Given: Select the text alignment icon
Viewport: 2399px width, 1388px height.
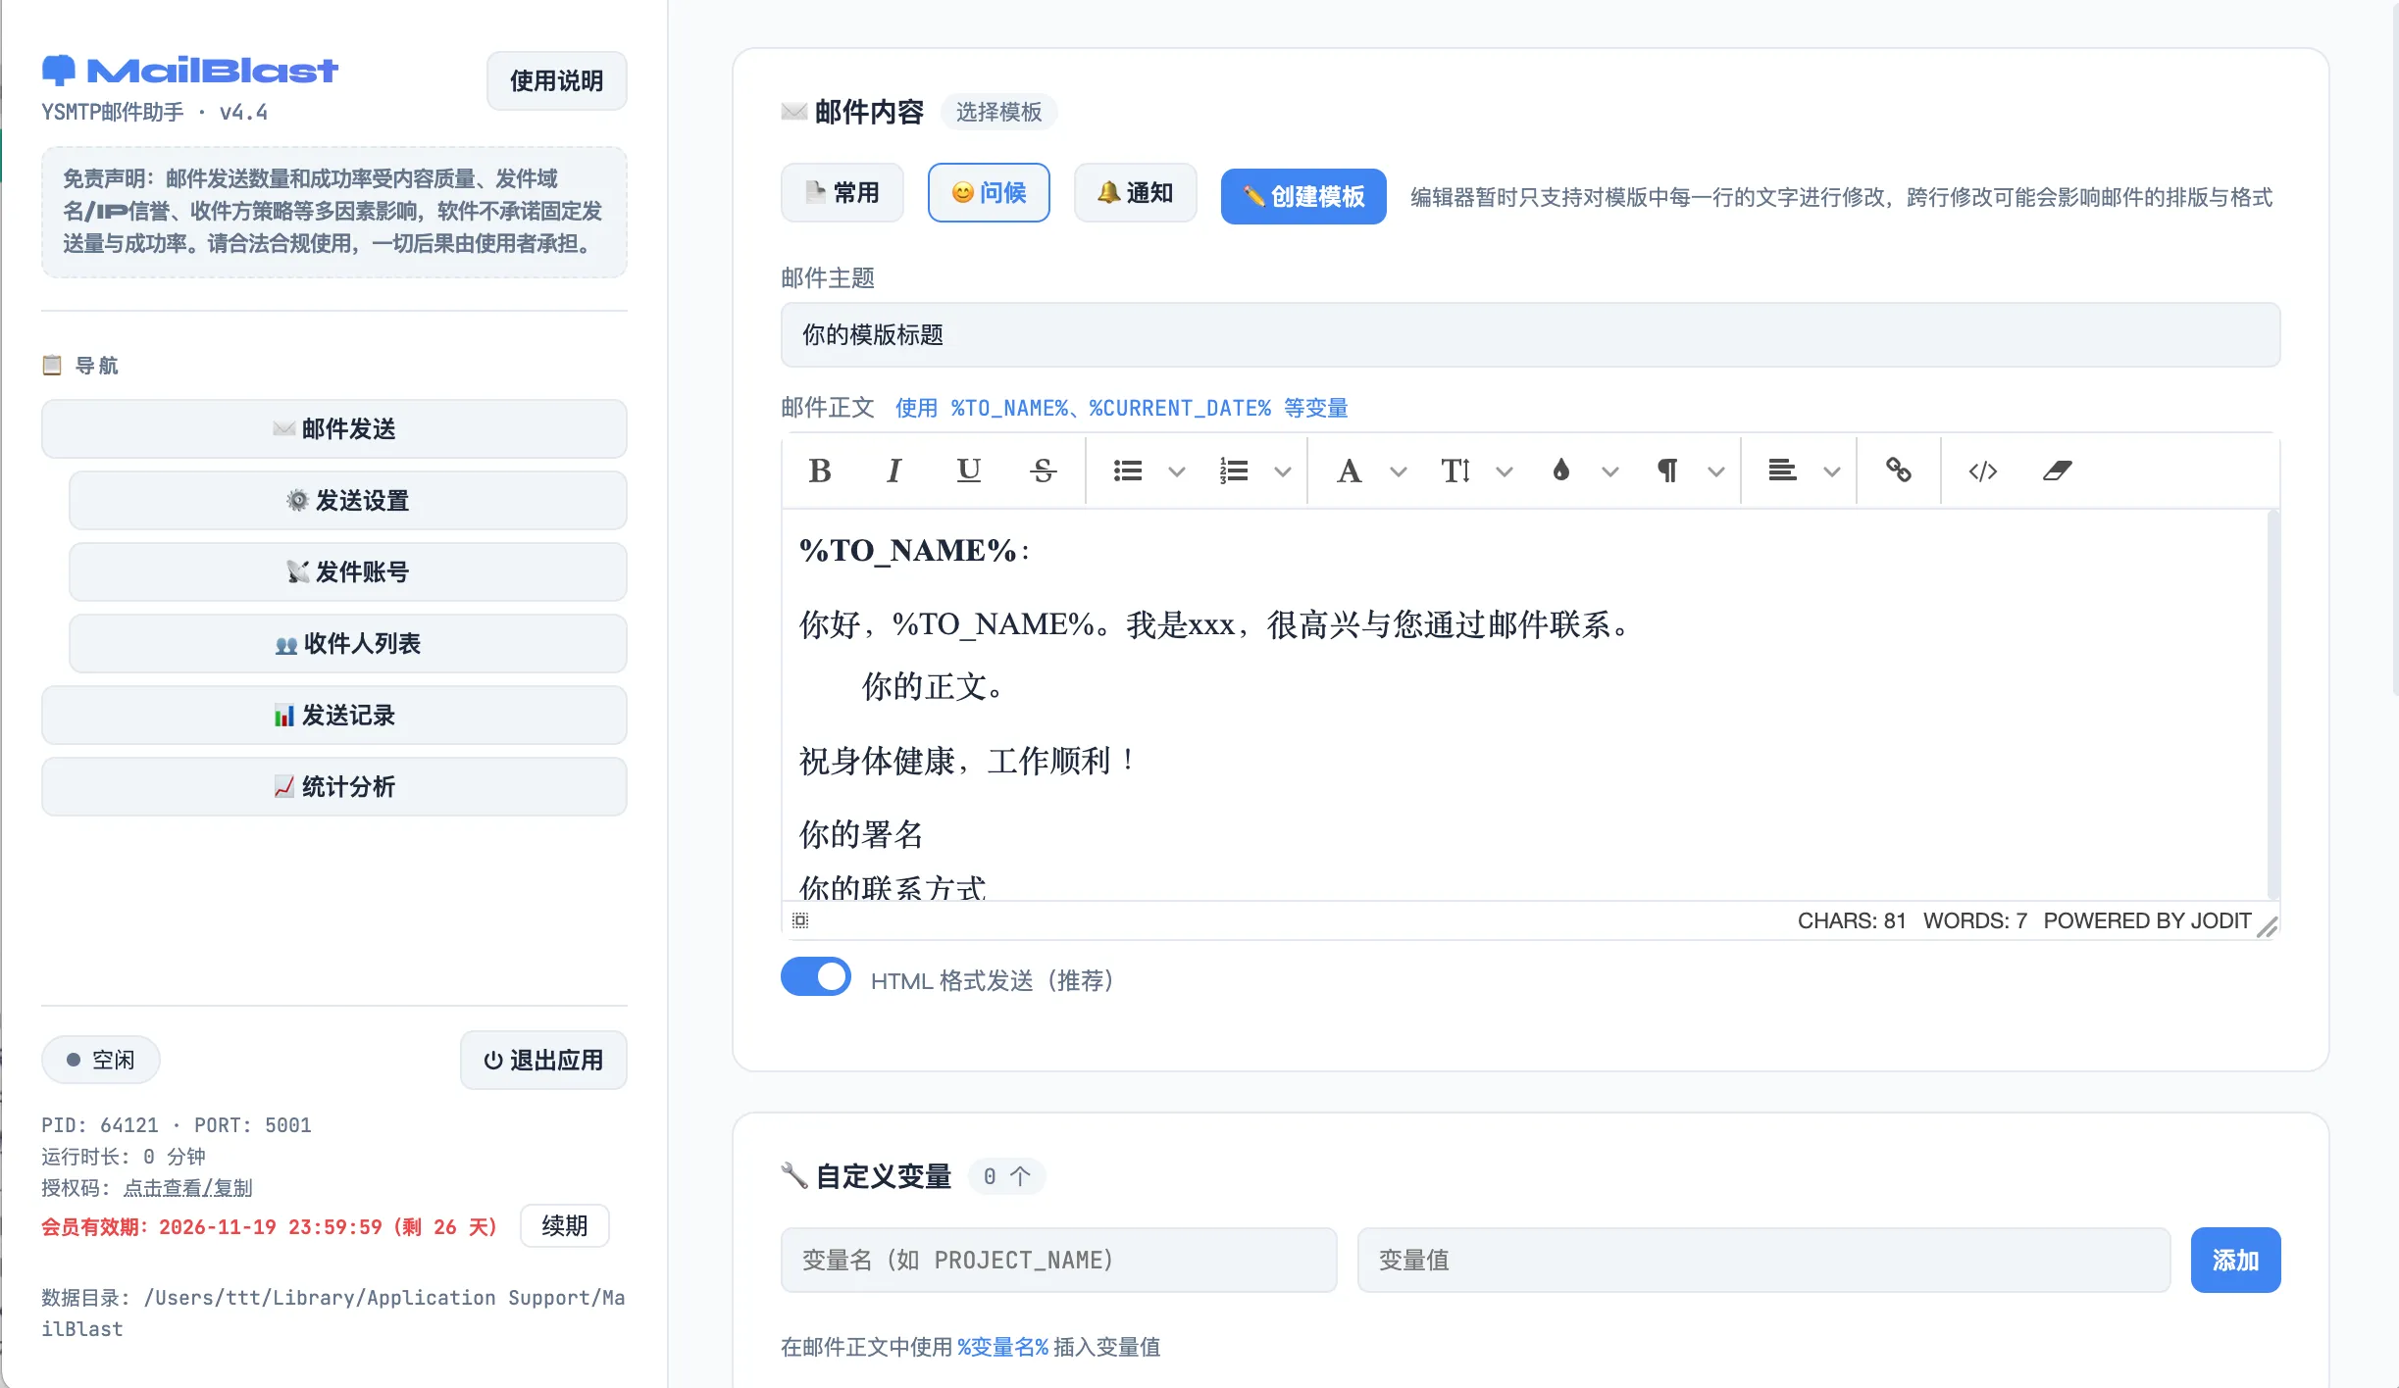Looking at the screenshot, I should tap(1782, 471).
